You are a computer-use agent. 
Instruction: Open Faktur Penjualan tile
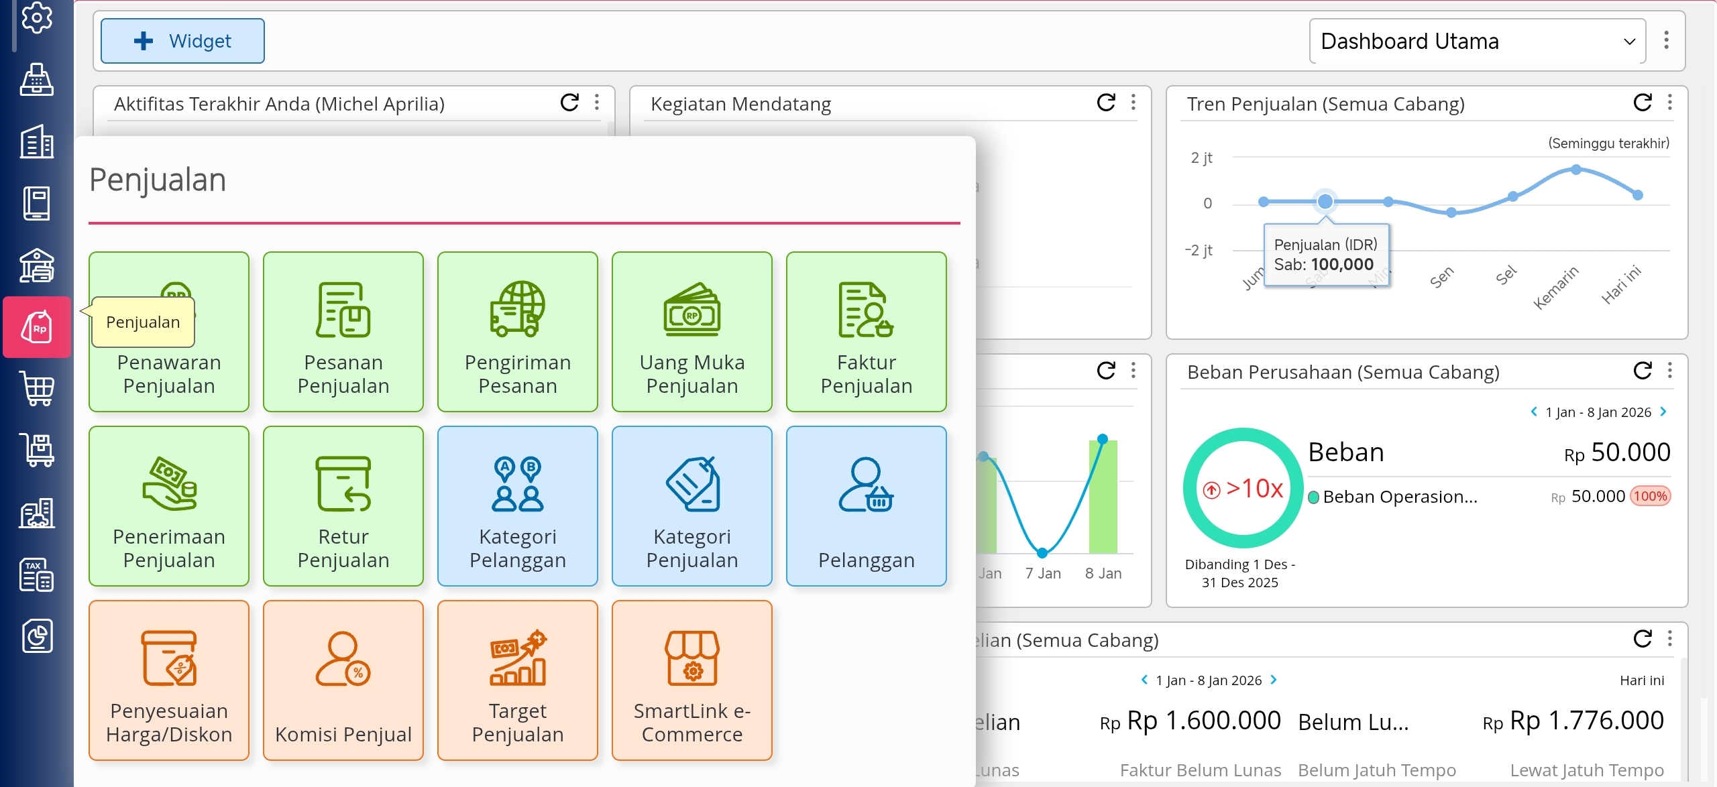(866, 332)
